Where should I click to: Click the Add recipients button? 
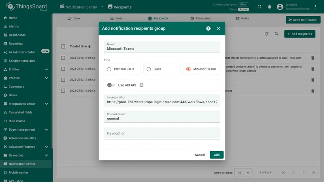point(300,34)
